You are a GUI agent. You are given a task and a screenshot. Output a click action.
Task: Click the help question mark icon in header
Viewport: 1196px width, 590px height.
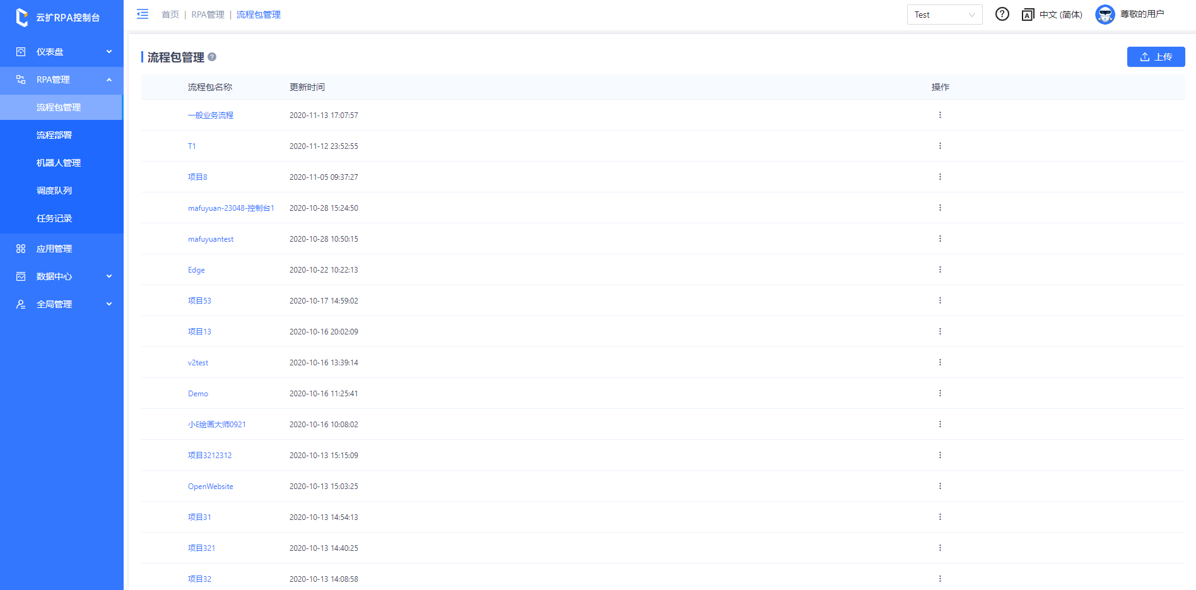pyautogui.click(x=1002, y=14)
